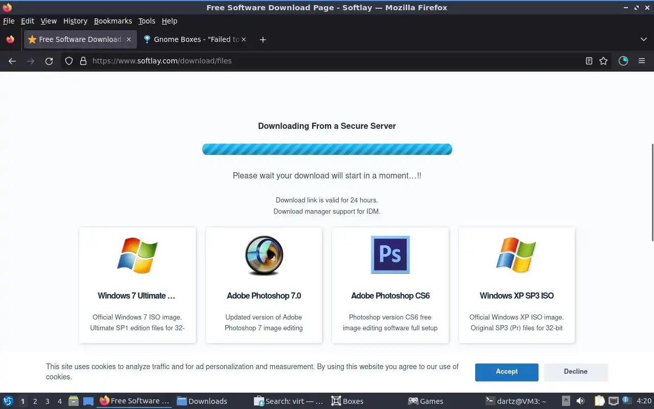Screen dimensions: 654x409
Task: Open the Help menu
Action: (170, 21)
